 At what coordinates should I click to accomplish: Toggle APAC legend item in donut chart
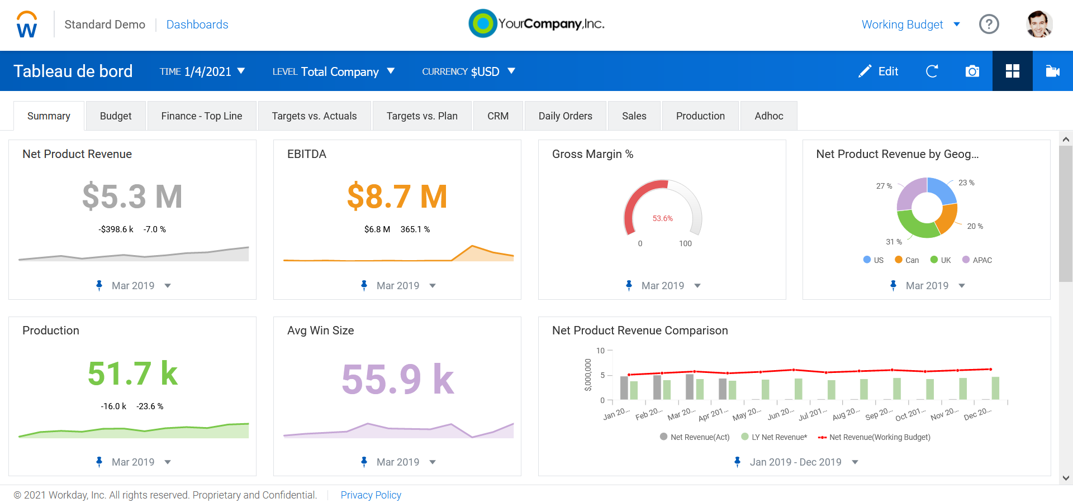977,260
